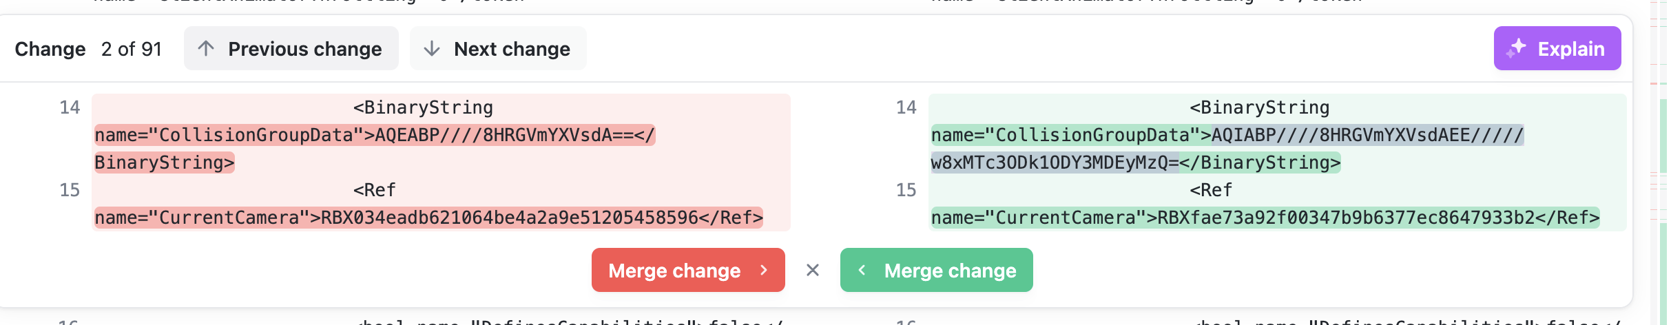Click left chevron on green merge button
Screen dimensions: 1671x325
862,270
